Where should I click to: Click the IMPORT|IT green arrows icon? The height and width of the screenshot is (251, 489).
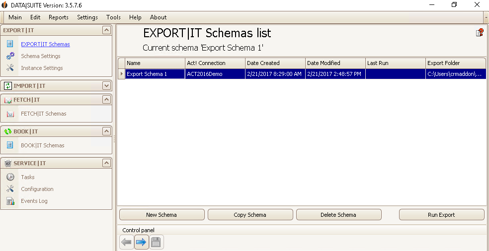point(8,86)
